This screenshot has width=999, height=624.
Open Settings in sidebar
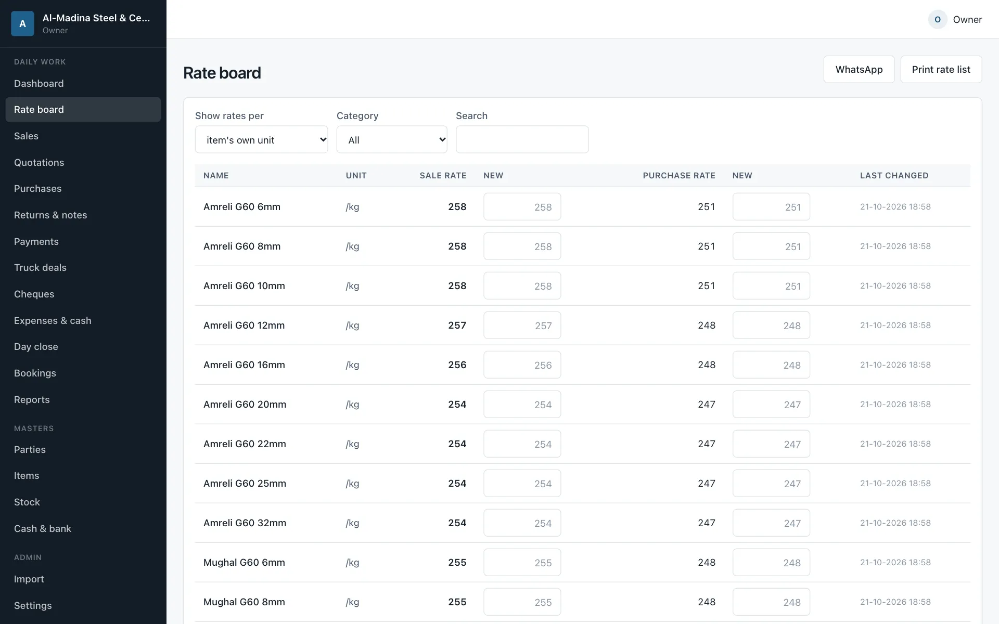[83, 605]
